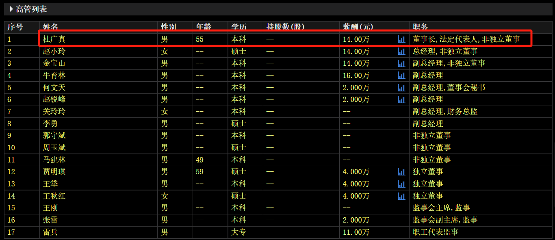Select the name 何文天

(x=54, y=88)
